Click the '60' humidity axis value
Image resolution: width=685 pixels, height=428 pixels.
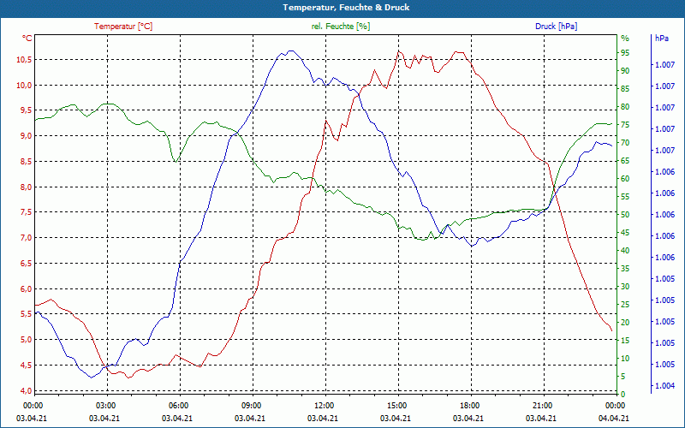pyautogui.click(x=625, y=179)
